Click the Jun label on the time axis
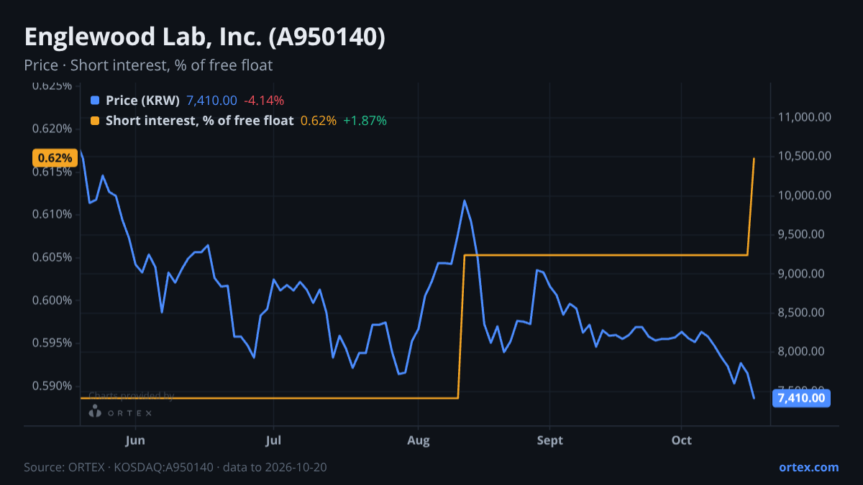This screenshot has height=485, width=863. point(135,440)
